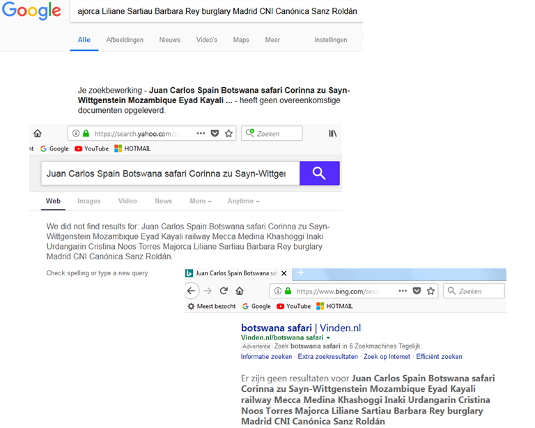Viewport: 535px width, 428px height.
Task: Select the Images tab in Yahoo
Action: [x=88, y=201]
